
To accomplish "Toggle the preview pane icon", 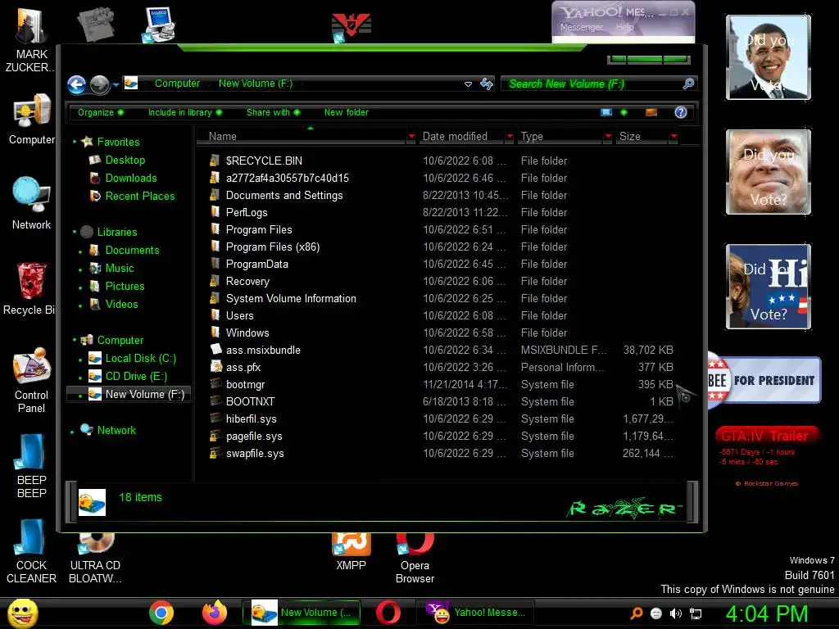I will 651,112.
